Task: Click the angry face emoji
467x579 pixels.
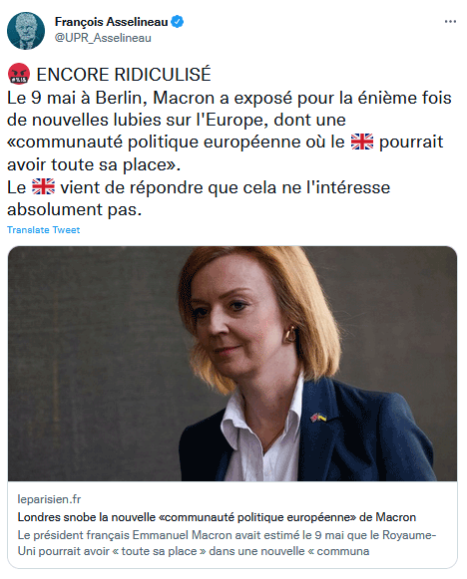Action: coord(19,74)
